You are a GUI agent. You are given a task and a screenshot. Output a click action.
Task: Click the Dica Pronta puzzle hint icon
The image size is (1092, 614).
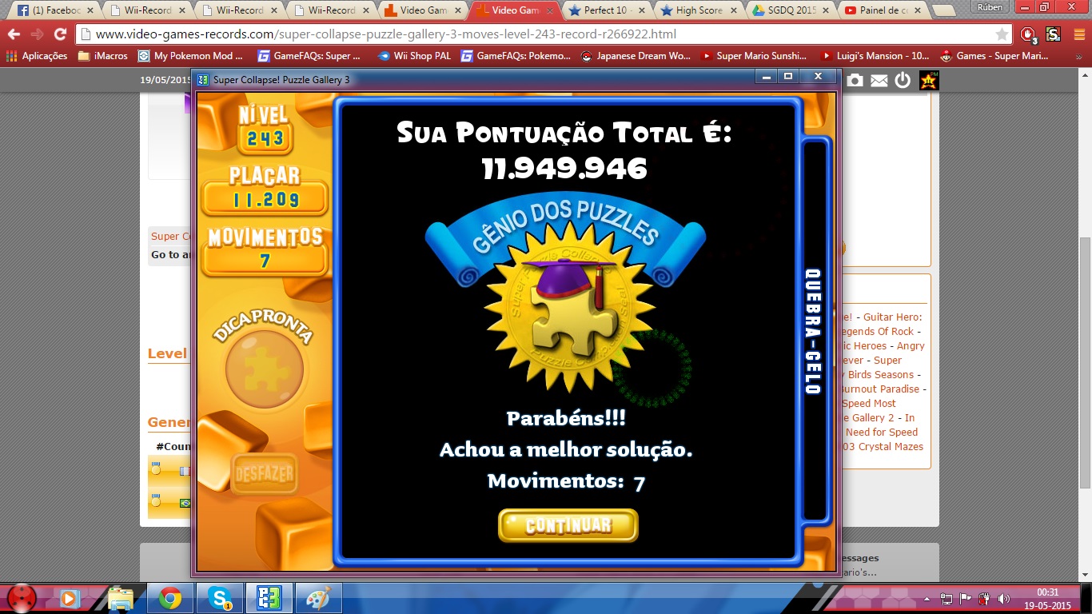tap(264, 369)
